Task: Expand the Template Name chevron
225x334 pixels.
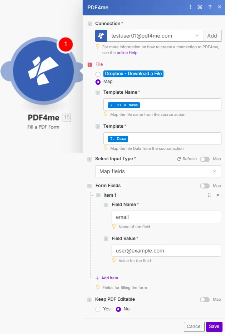Action: 98,93
